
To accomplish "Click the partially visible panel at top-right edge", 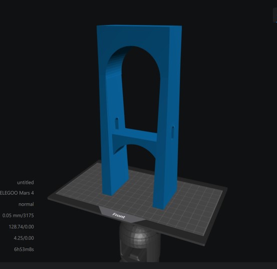I will coord(275,16).
